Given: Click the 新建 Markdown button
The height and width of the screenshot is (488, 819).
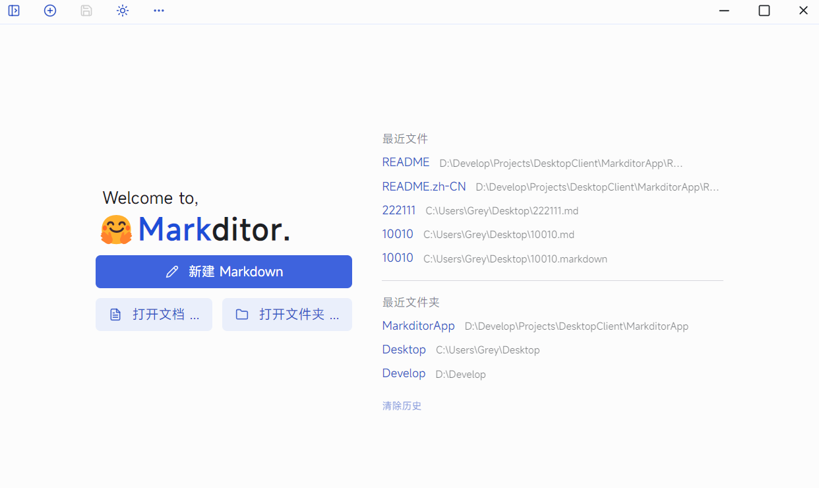Looking at the screenshot, I should pos(224,272).
